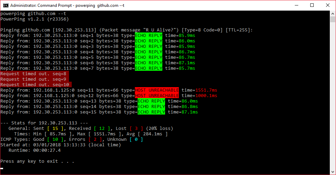Click the scrollbar down arrow
Screen dimensions: 336x175
pyautogui.click(x=333, y=172)
